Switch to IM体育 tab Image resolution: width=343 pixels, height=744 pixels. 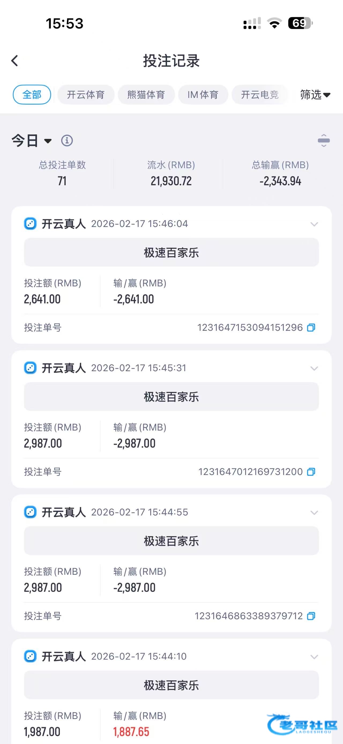click(203, 95)
